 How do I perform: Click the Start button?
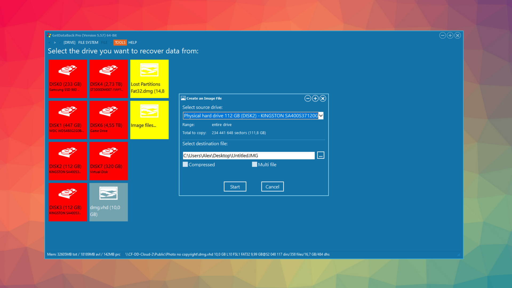[235, 187]
